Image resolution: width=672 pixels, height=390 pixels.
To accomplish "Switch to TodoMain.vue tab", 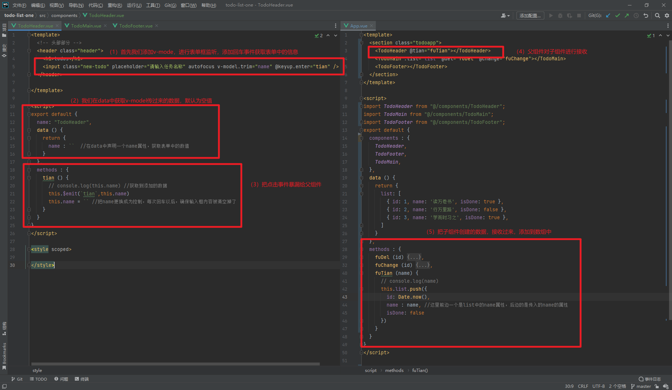I will [x=86, y=26].
